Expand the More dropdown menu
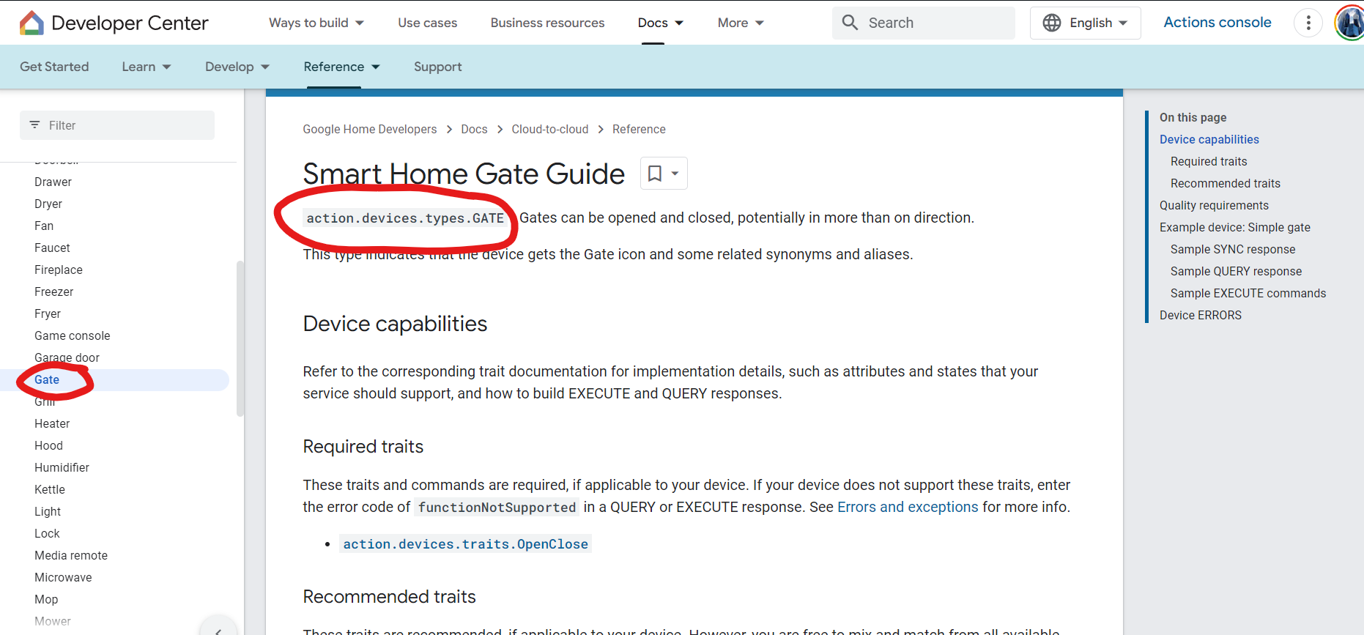 click(741, 23)
